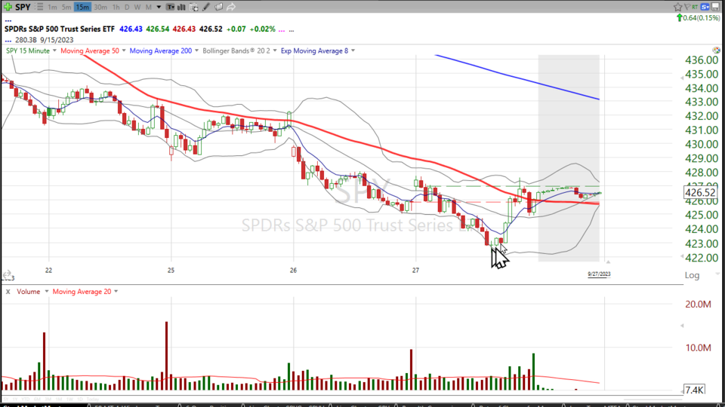The height and width of the screenshot is (407, 725).
Task: Open the multicolor chart settings icon
Action: [716, 50]
